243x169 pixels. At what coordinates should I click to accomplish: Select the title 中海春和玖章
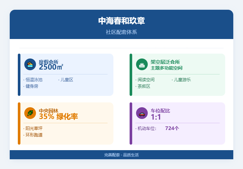(x=121, y=21)
